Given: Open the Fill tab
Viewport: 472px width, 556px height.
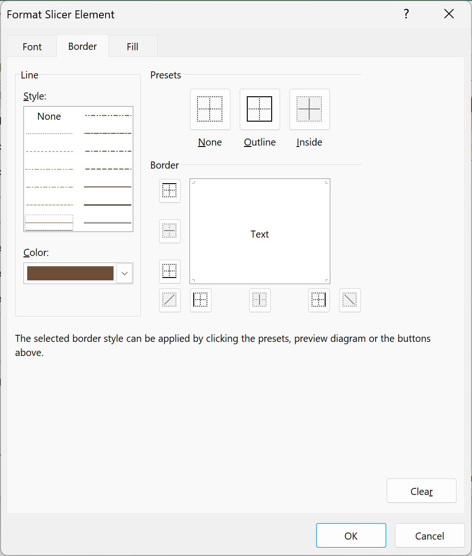Looking at the screenshot, I should [132, 46].
